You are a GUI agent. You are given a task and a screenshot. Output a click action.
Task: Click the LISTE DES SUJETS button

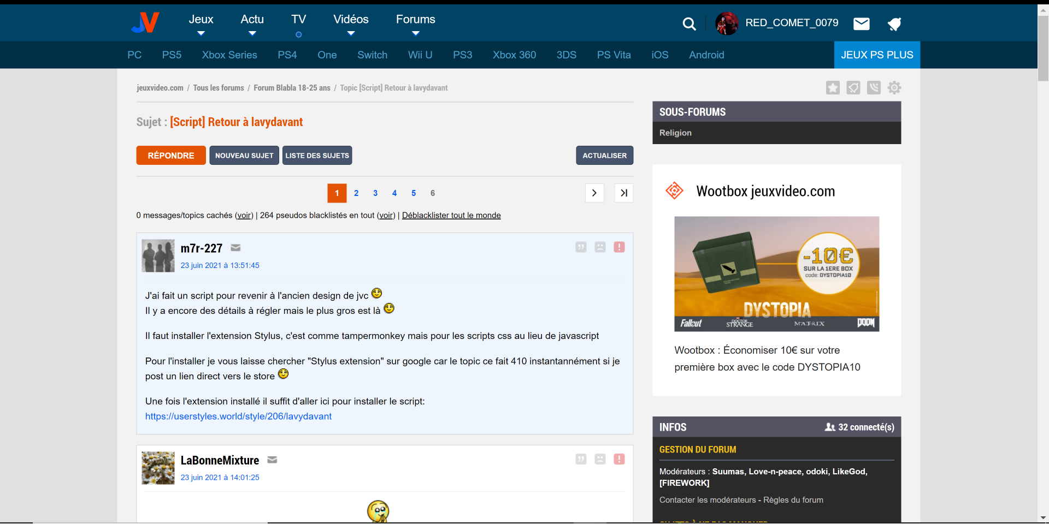click(x=317, y=155)
